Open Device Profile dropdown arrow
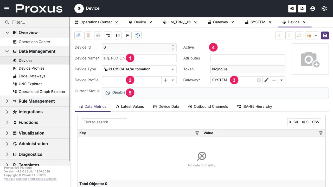333x187 pixels. [173, 80]
